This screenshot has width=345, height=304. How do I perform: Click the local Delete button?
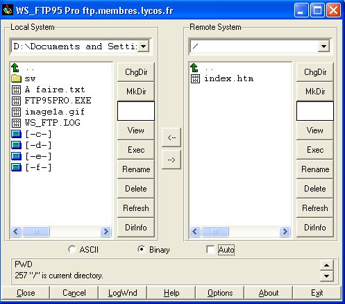136,189
